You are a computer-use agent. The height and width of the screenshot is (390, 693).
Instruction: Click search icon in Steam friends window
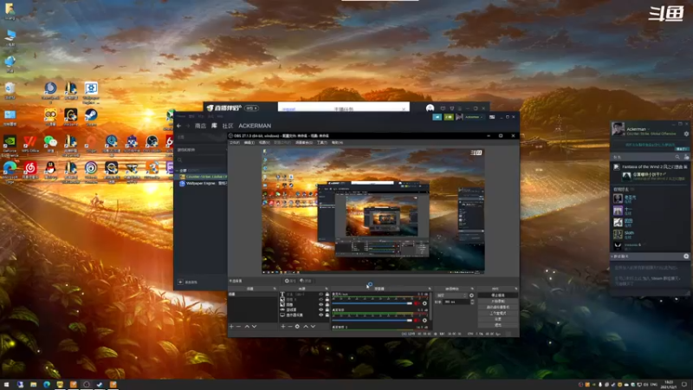(677, 157)
